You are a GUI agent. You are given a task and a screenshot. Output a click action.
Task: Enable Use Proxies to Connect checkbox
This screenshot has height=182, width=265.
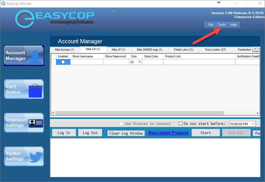tap(121, 124)
